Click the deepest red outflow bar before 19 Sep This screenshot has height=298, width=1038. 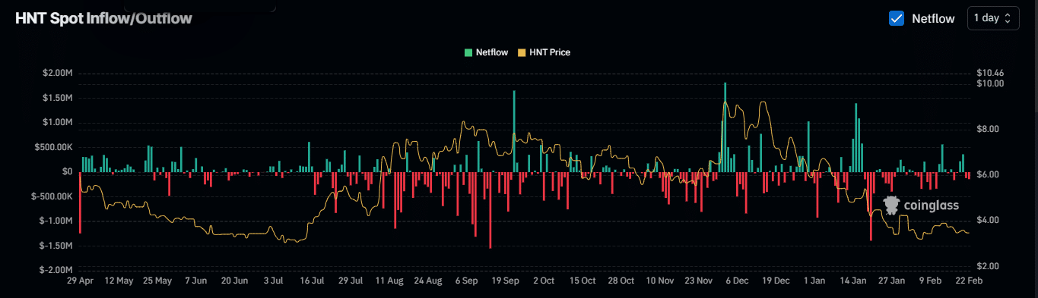490,210
